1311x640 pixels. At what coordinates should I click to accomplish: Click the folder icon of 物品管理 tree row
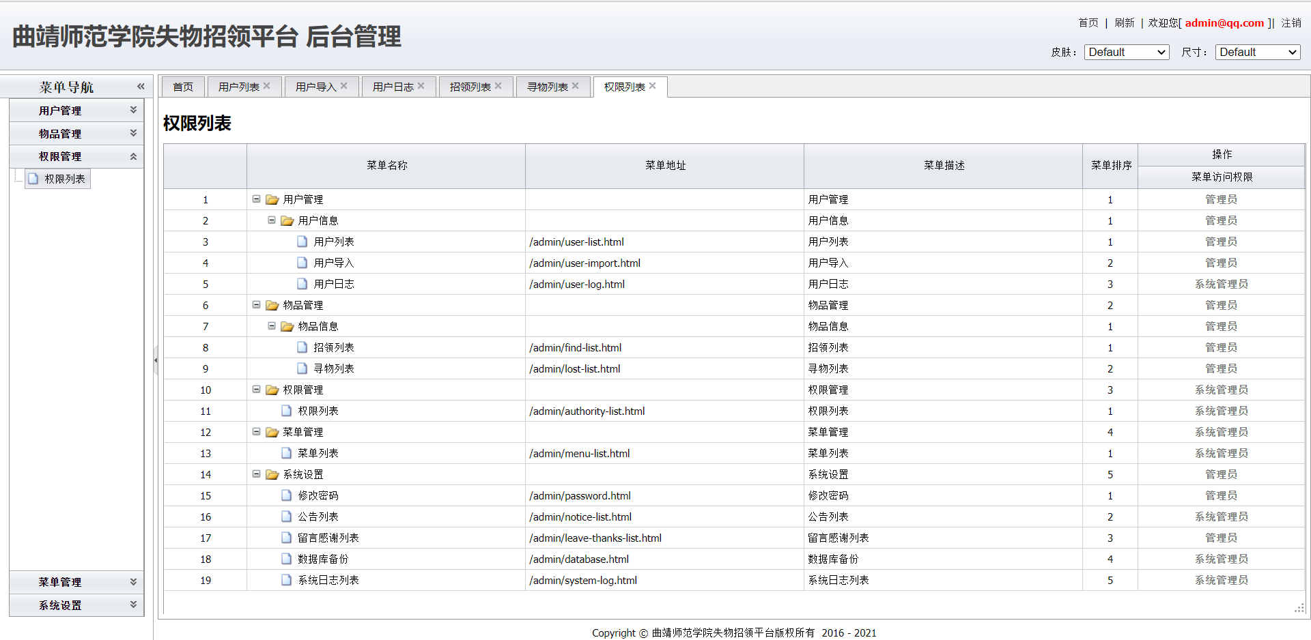tap(272, 305)
